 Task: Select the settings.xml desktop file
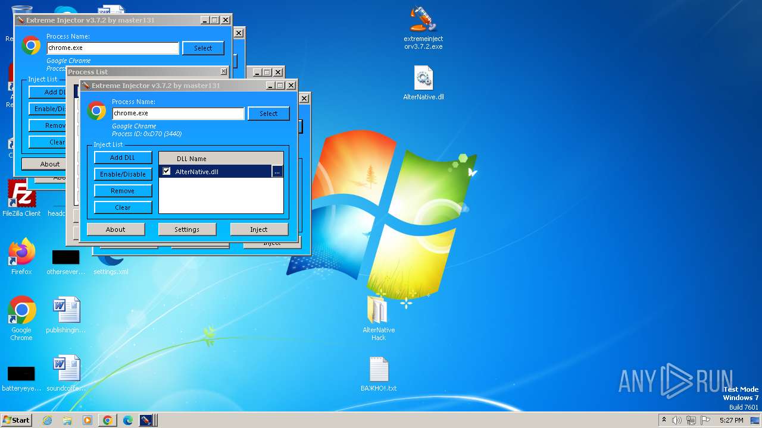coord(111,265)
